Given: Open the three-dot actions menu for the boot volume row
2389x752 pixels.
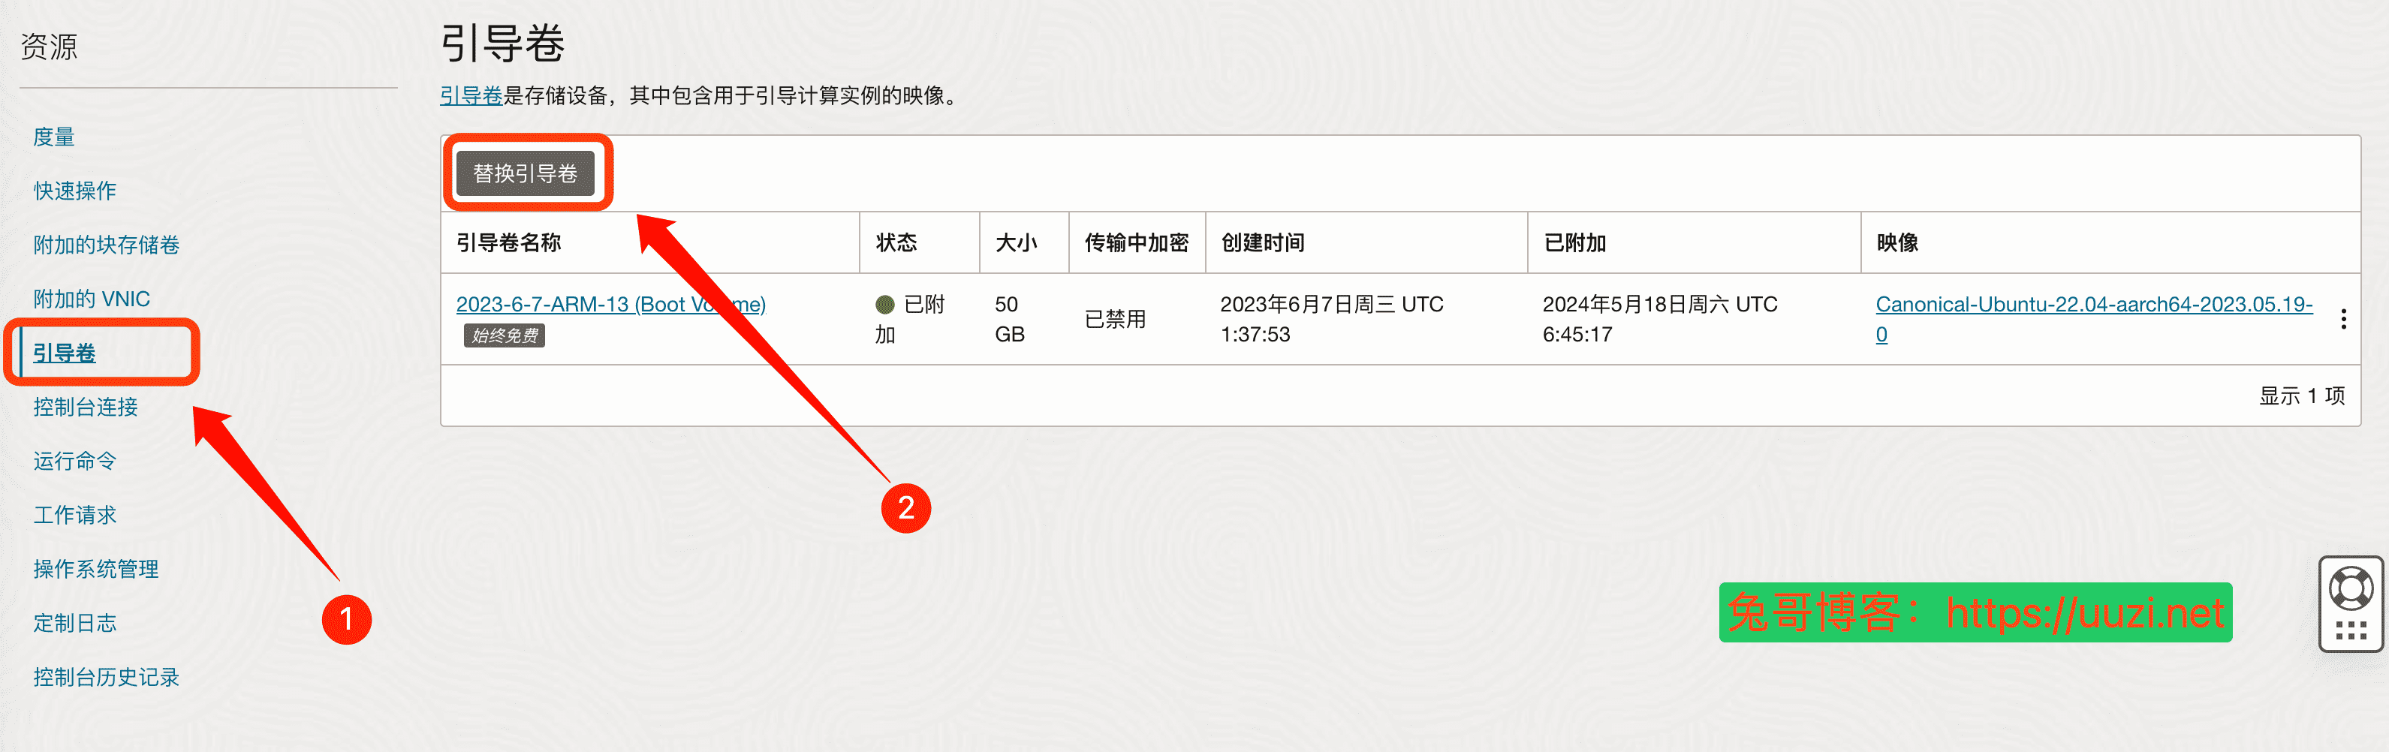Looking at the screenshot, I should click(x=2342, y=319).
